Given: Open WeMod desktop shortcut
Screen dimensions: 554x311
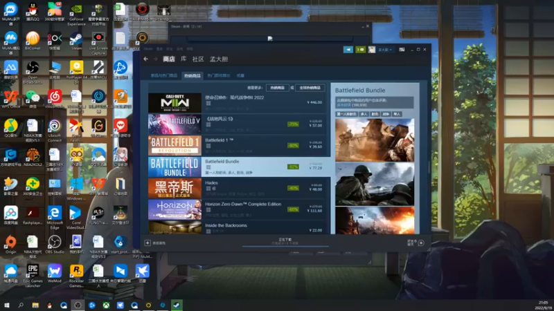Looking at the screenshot, I should tap(55, 273).
